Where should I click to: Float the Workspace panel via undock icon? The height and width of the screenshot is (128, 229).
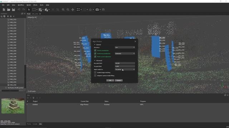click(x=22, y=14)
